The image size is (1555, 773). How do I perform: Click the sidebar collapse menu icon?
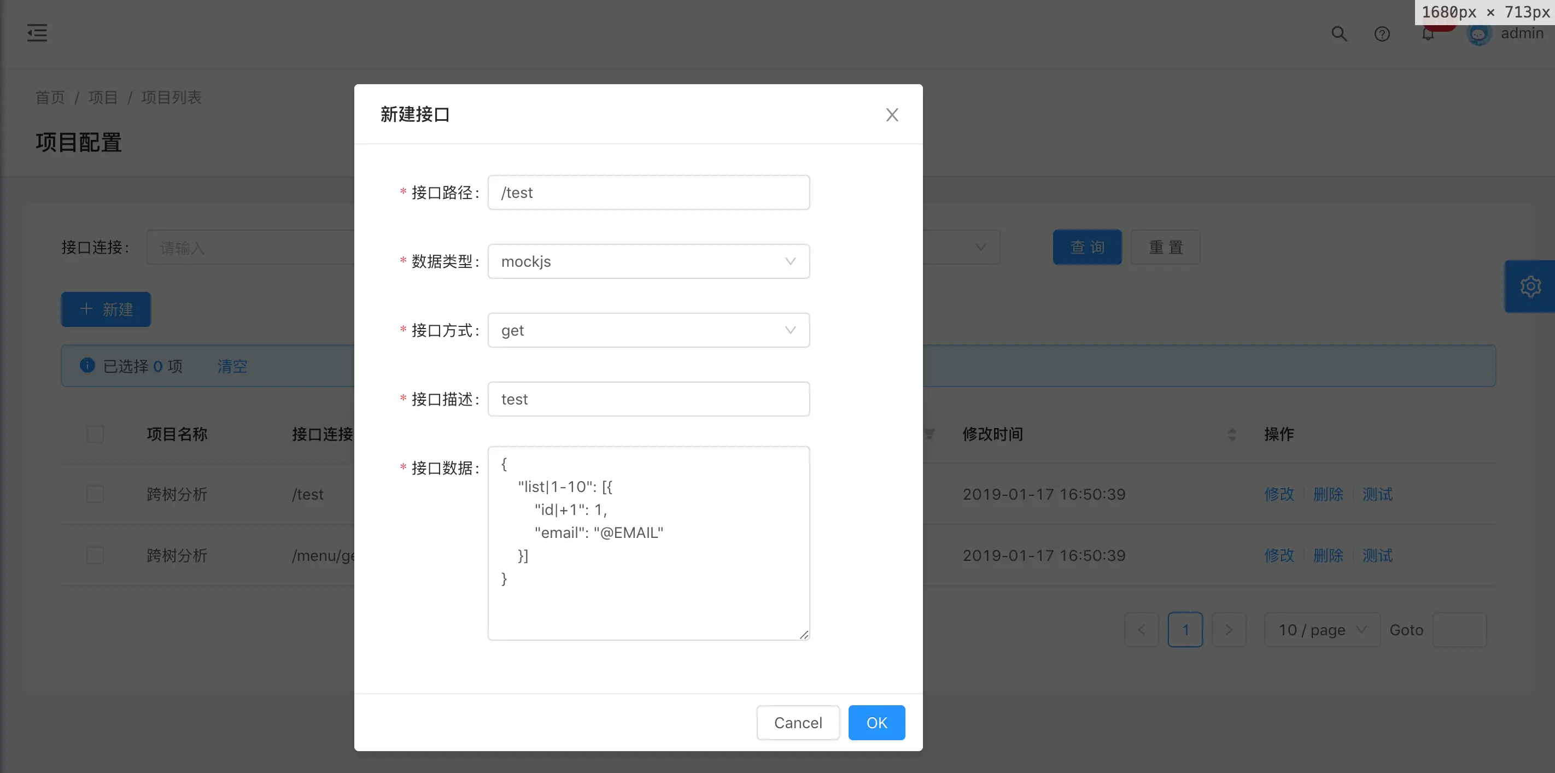coord(37,33)
